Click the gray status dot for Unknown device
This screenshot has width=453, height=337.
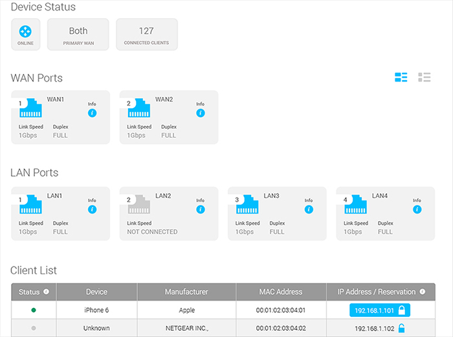(34, 329)
